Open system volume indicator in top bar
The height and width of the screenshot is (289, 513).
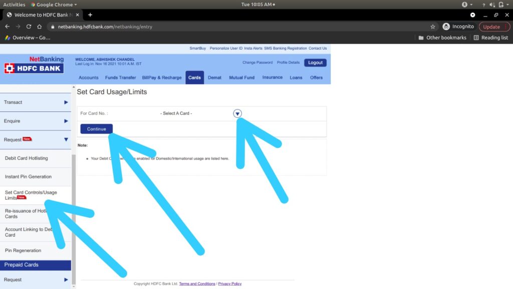[x=492, y=5]
